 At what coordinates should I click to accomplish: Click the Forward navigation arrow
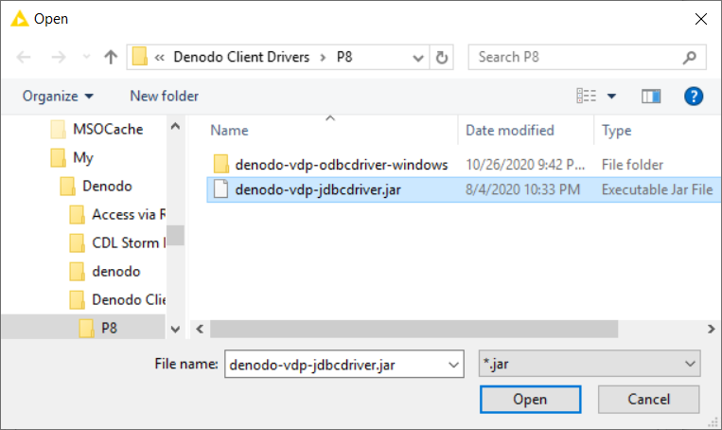[x=58, y=57]
